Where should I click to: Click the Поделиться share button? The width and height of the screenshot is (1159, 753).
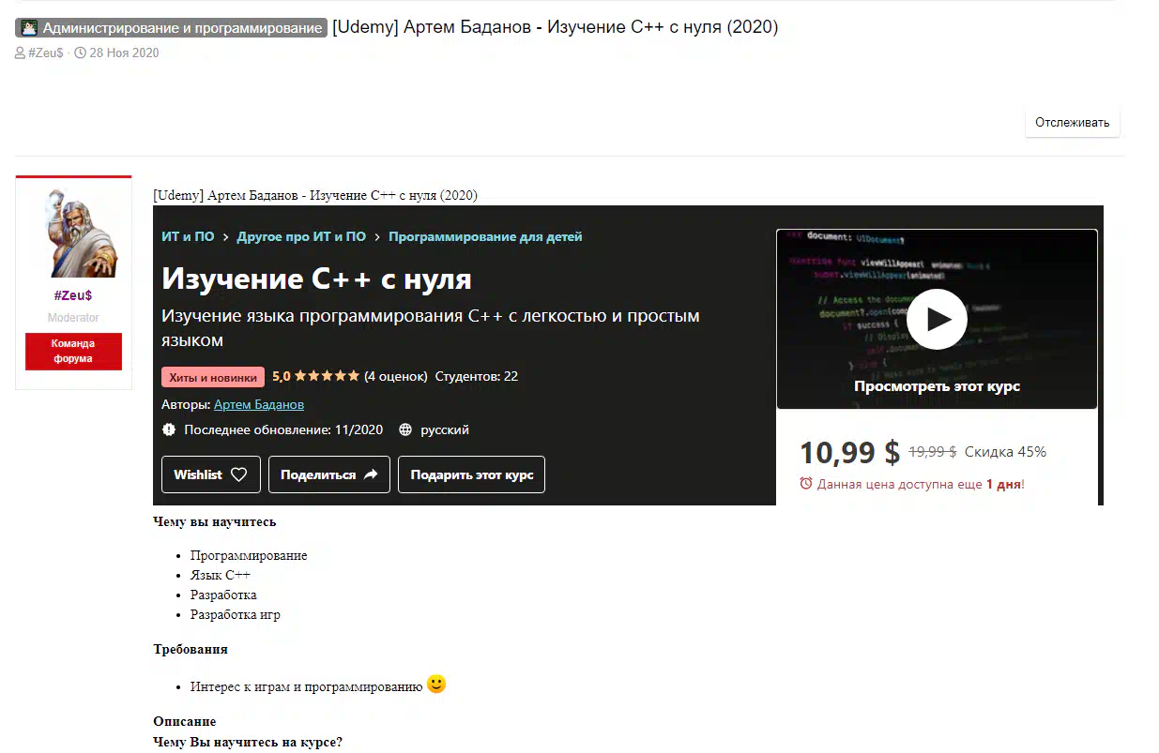(328, 474)
